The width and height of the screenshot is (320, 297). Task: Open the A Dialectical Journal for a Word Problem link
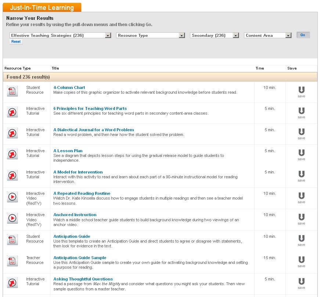tap(94, 130)
